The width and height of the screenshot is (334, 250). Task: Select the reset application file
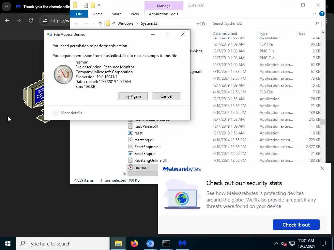pyautogui.click(x=138, y=133)
